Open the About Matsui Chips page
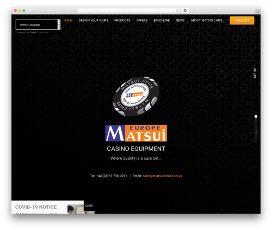272x230 pixels. click(x=207, y=20)
